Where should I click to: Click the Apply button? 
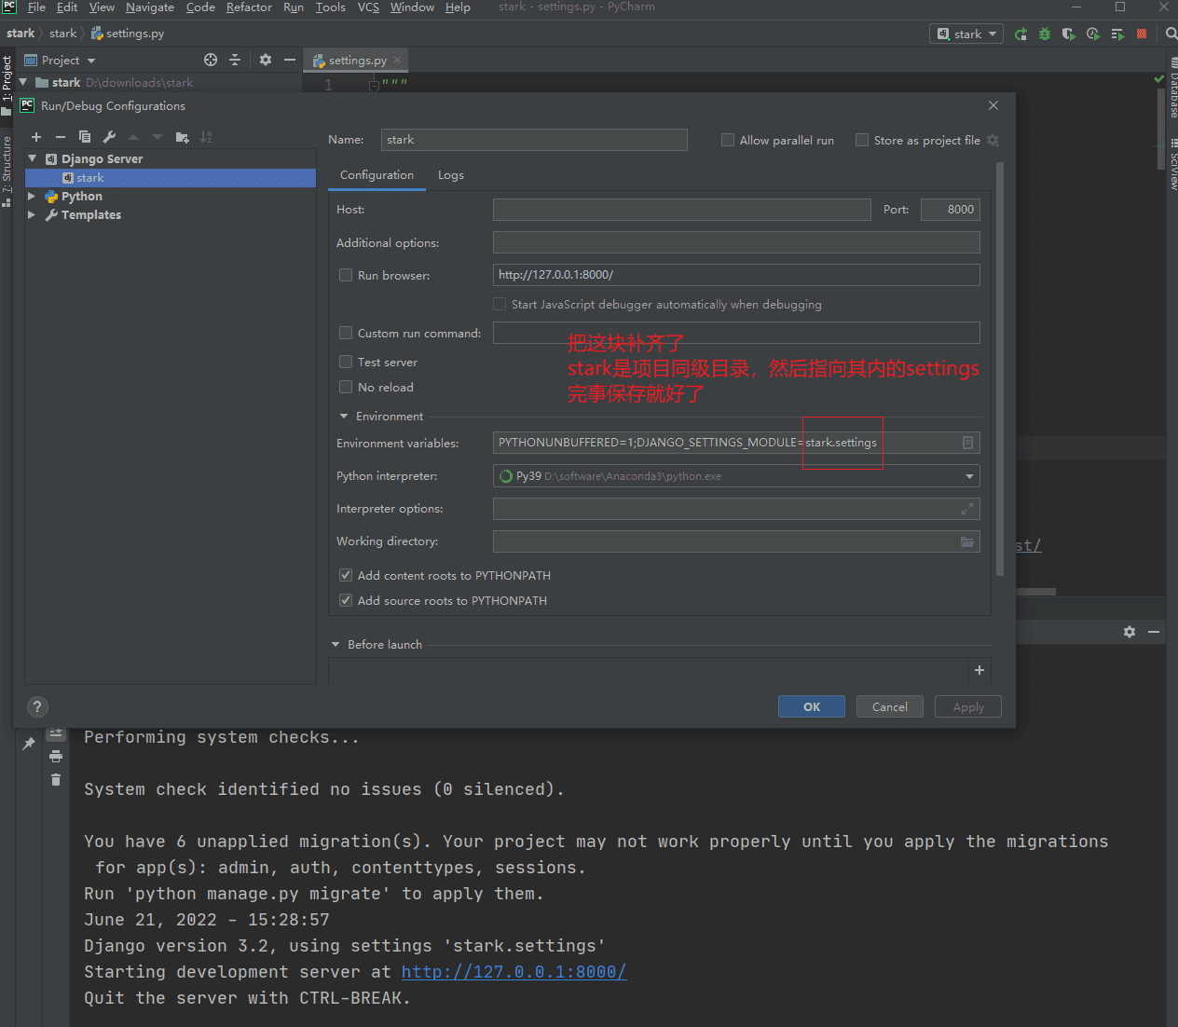pyautogui.click(x=968, y=706)
